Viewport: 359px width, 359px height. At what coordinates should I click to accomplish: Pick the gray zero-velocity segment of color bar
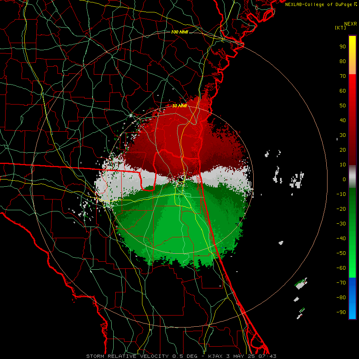coord(352,177)
